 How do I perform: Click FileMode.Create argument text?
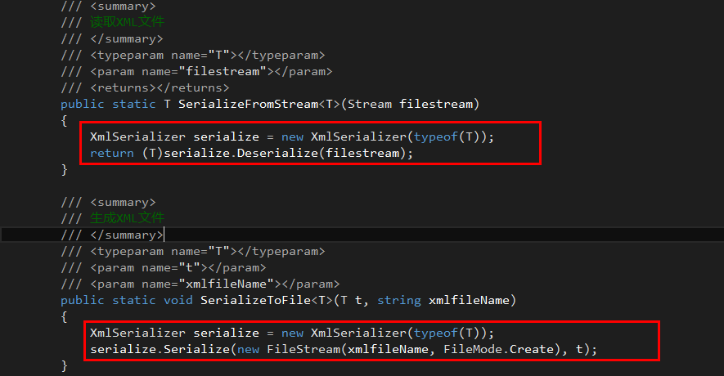coord(498,349)
